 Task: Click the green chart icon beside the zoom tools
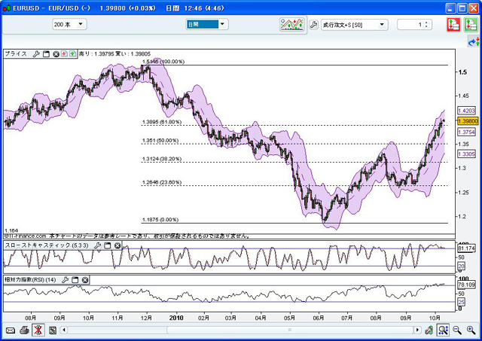click(x=429, y=330)
